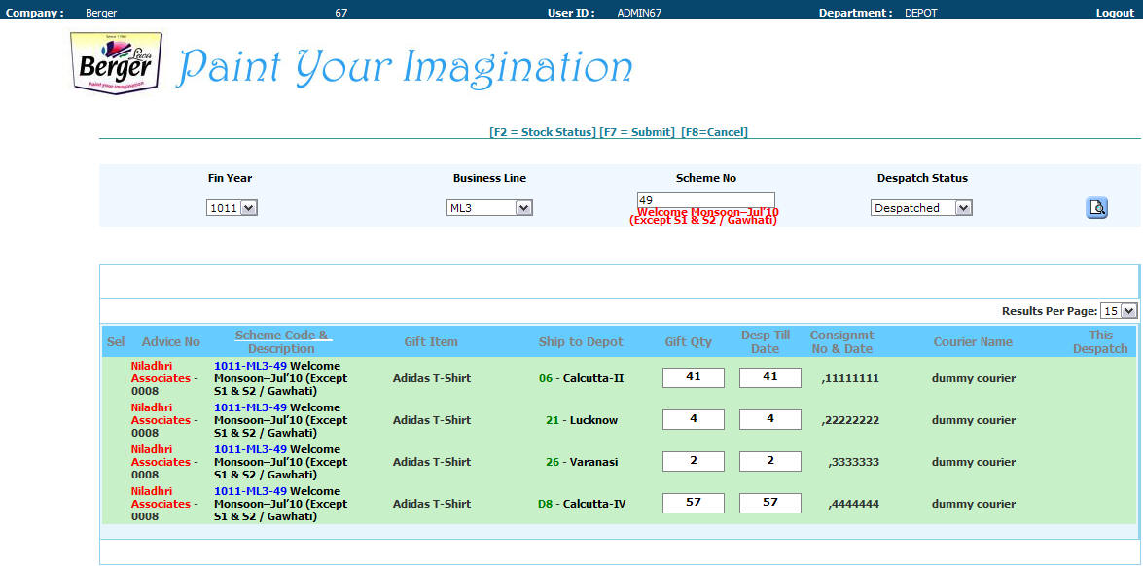Click the Ship to Depot column header

581,341
